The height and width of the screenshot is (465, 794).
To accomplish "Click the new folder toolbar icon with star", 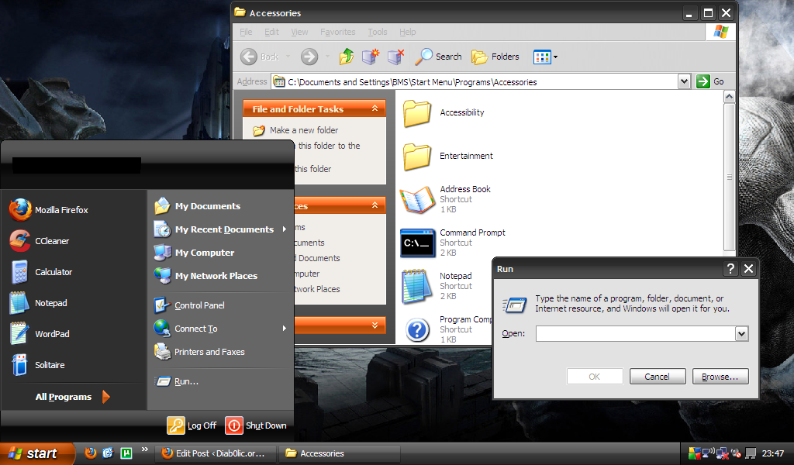I will pyautogui.click(x=371, y=57).
